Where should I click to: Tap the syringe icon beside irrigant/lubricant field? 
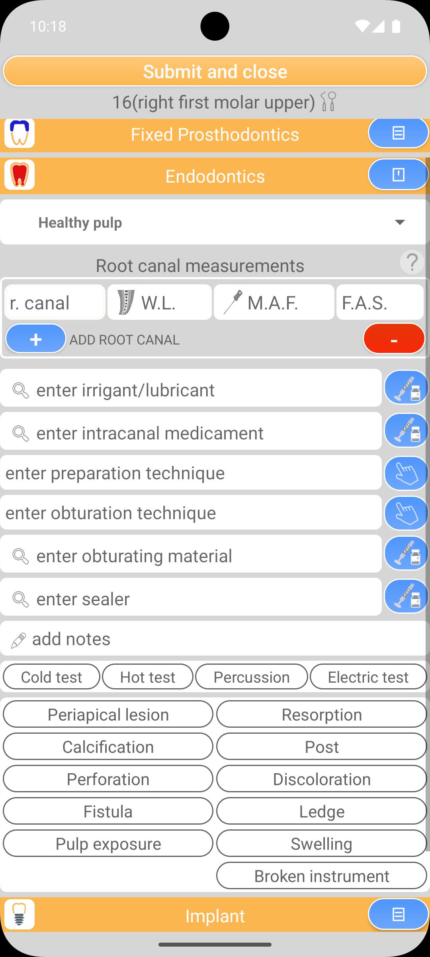tap(406, 388)
